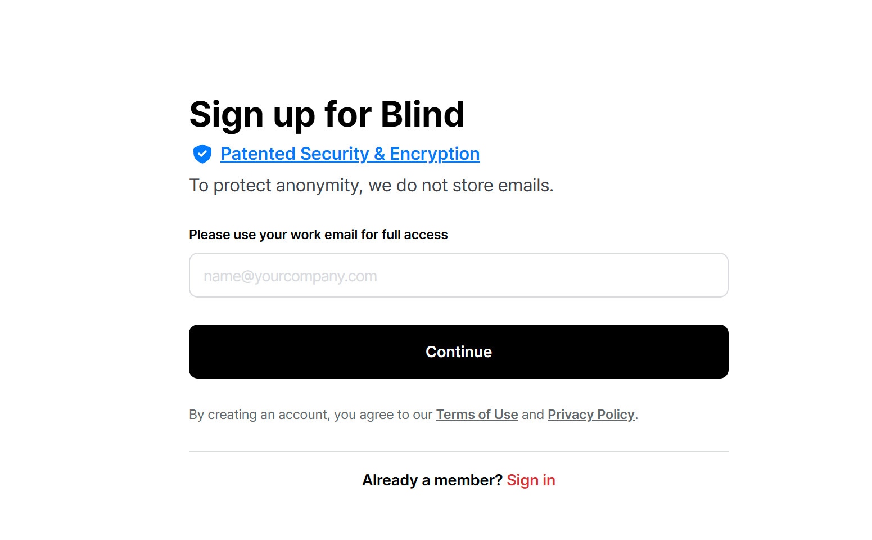The width and height of the screenshot is (872, 540).
Task: Open the Patented Security & Encryption link
Action: click(x=350, y=154)
